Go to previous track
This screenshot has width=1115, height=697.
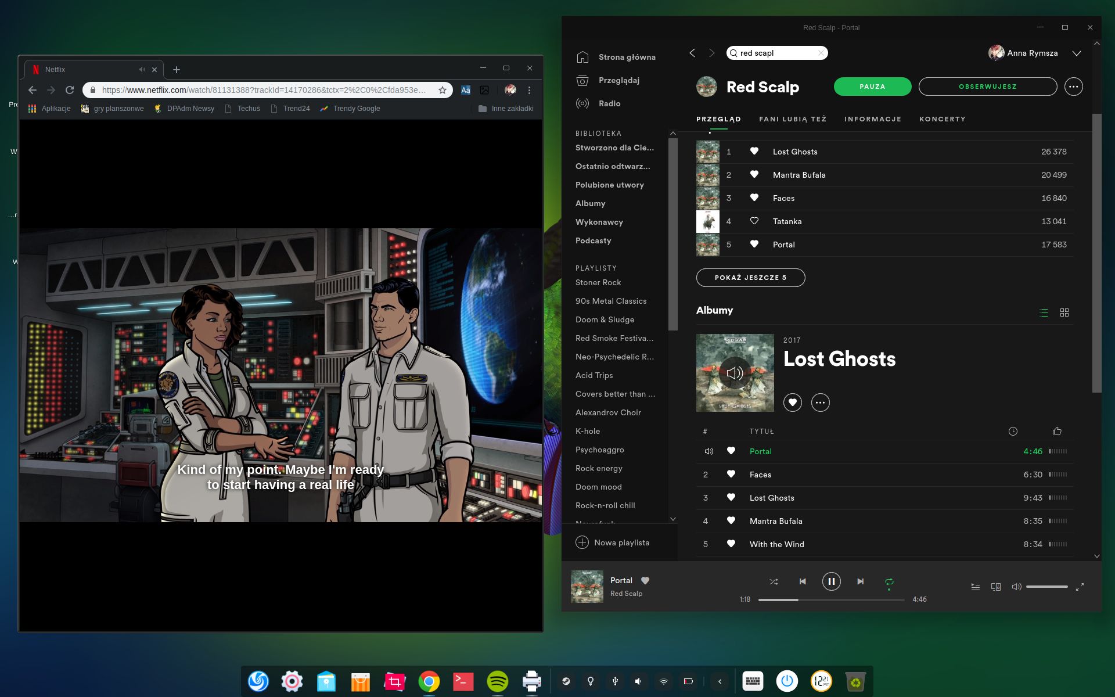point(803,581)
